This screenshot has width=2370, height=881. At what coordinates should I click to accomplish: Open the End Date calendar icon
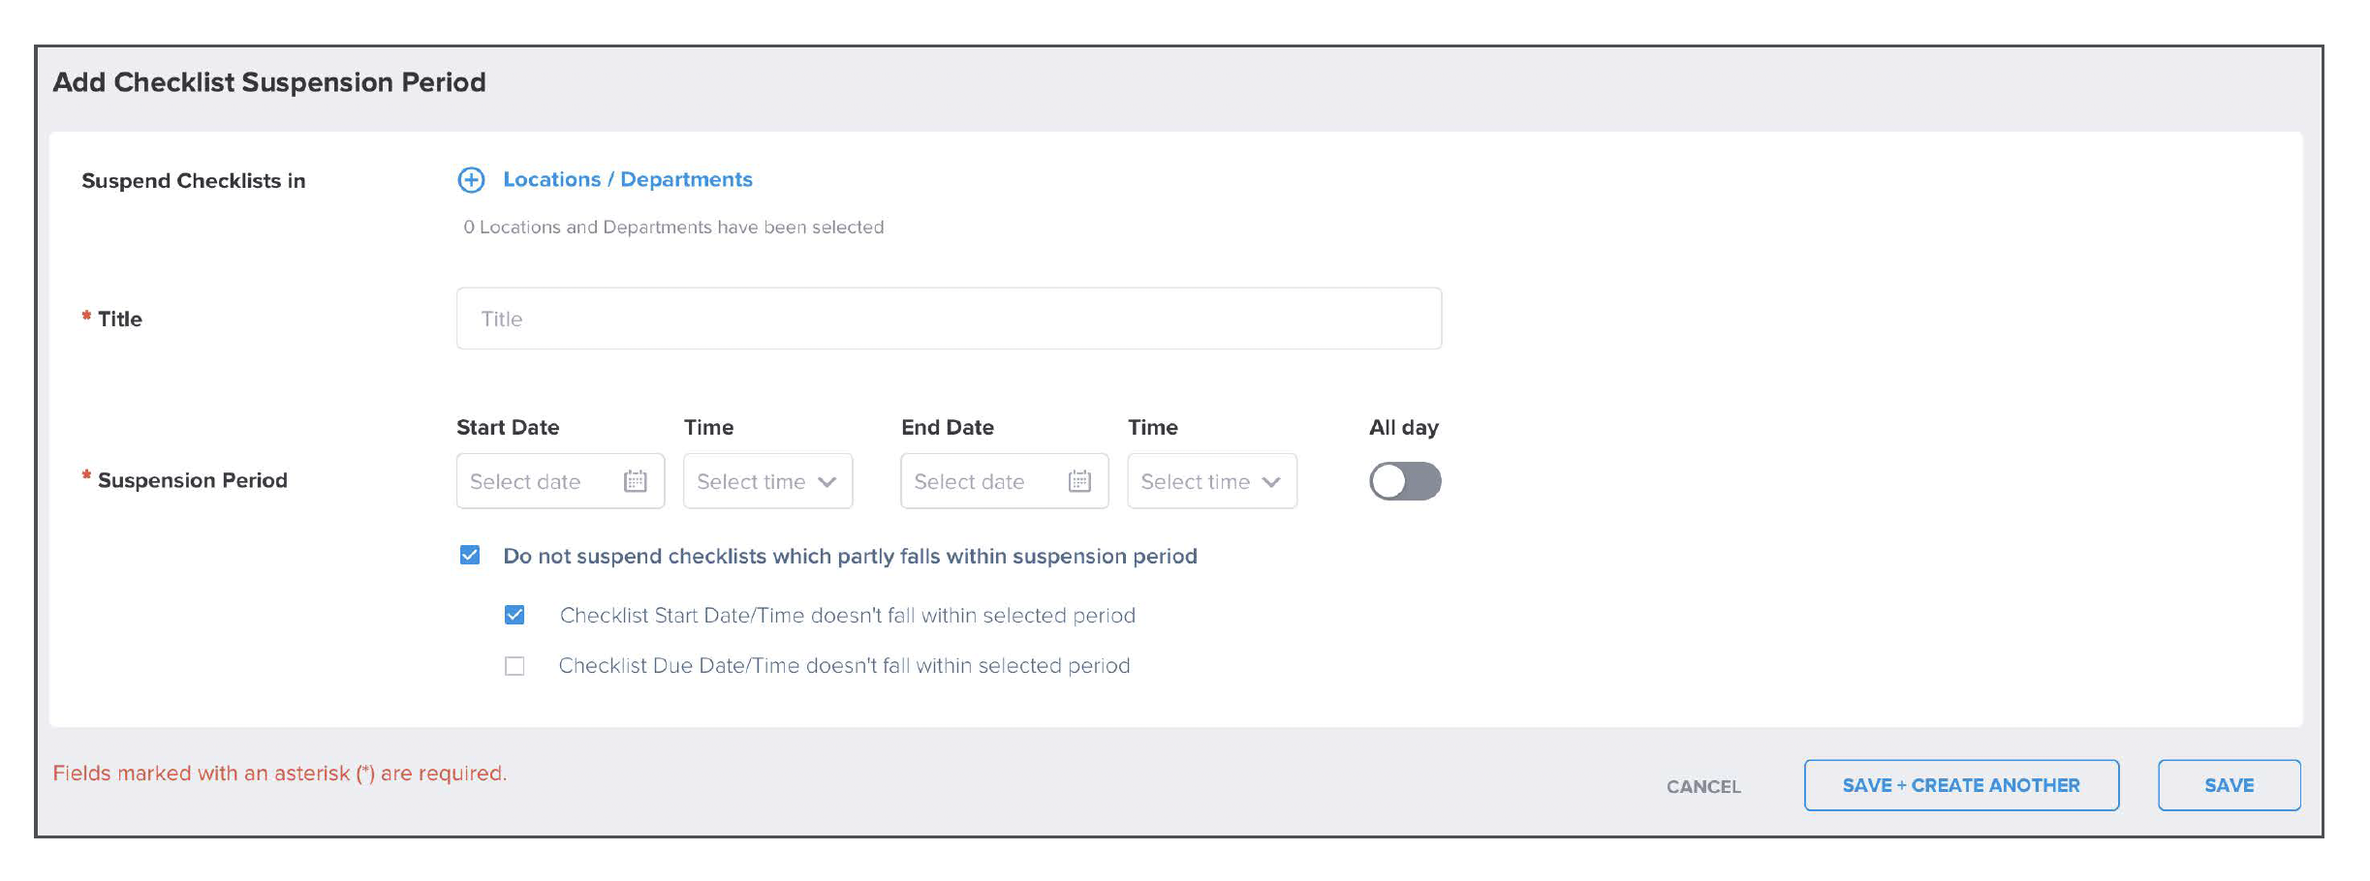(1079, 481)
